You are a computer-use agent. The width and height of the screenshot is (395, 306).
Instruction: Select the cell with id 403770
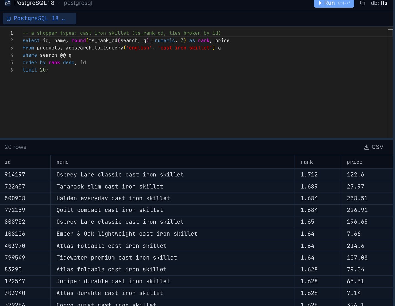(25, 246)
